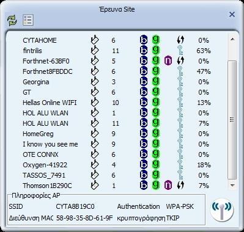
Task: Select the I know you see me network
Action: [x=116, y=144]
